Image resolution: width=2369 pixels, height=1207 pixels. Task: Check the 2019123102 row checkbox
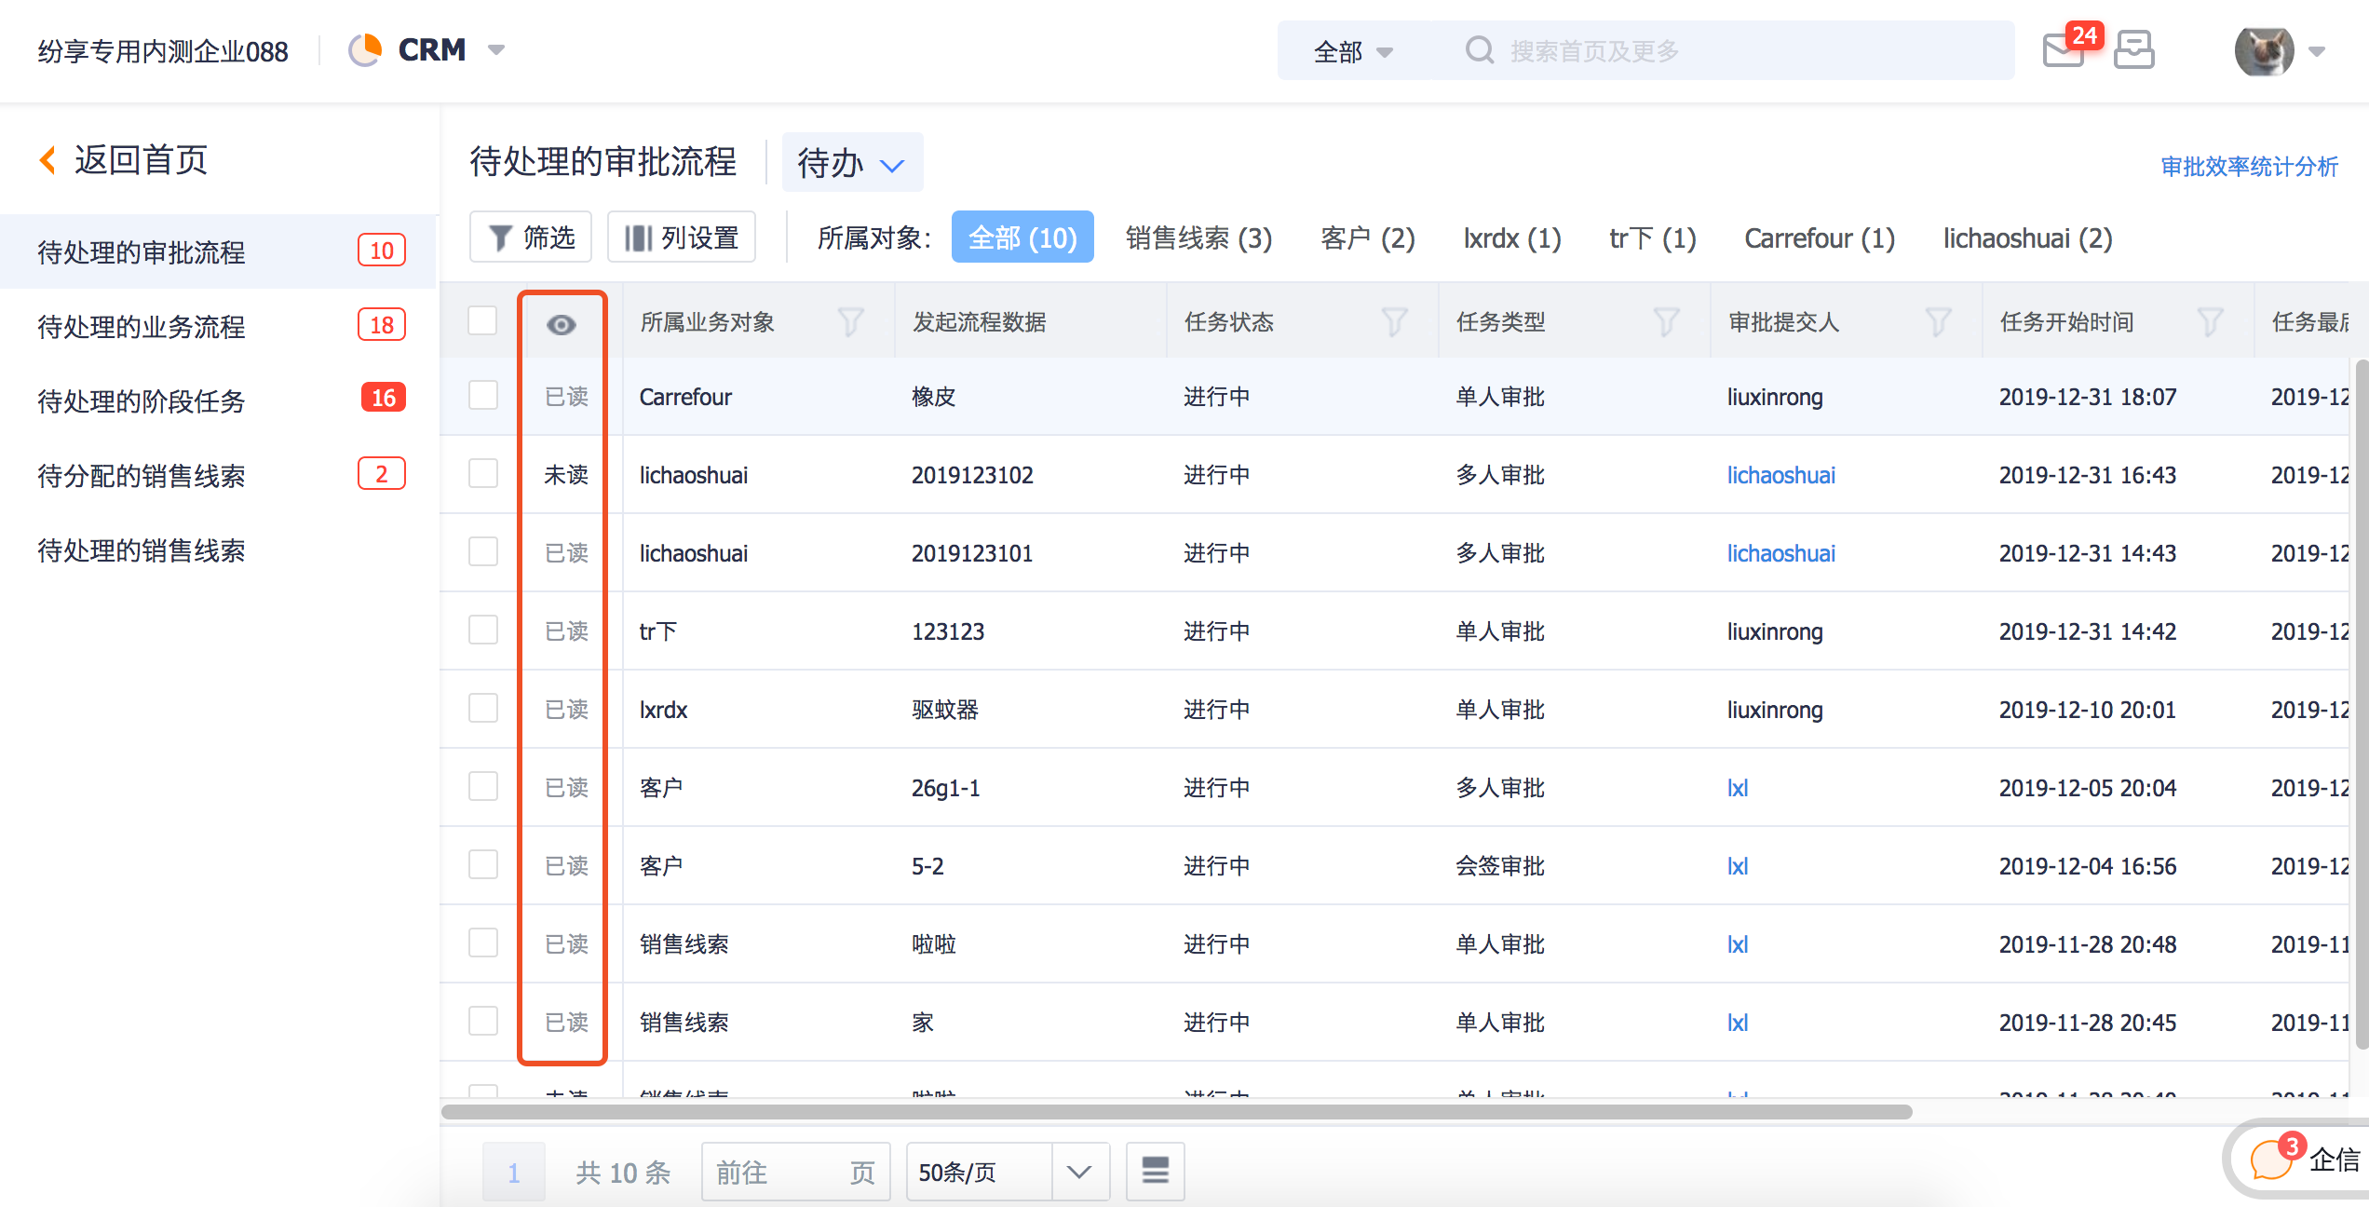pos(482,473)
